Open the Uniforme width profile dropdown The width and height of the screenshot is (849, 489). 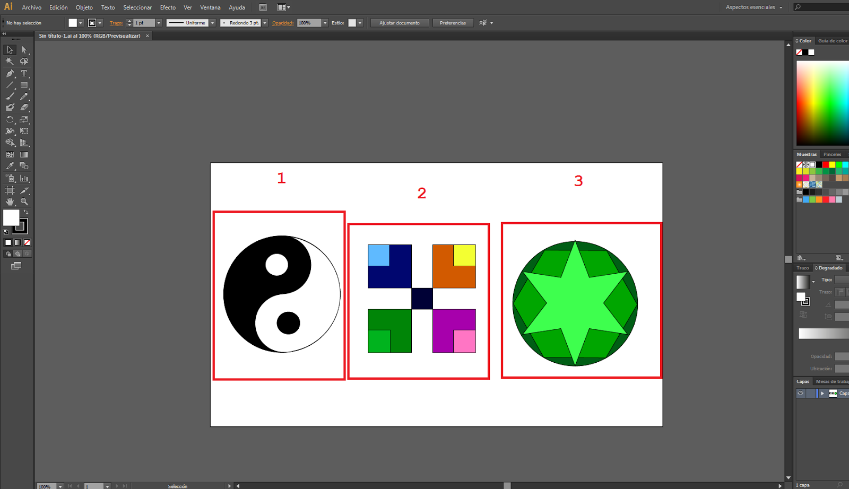click(212, 23)
